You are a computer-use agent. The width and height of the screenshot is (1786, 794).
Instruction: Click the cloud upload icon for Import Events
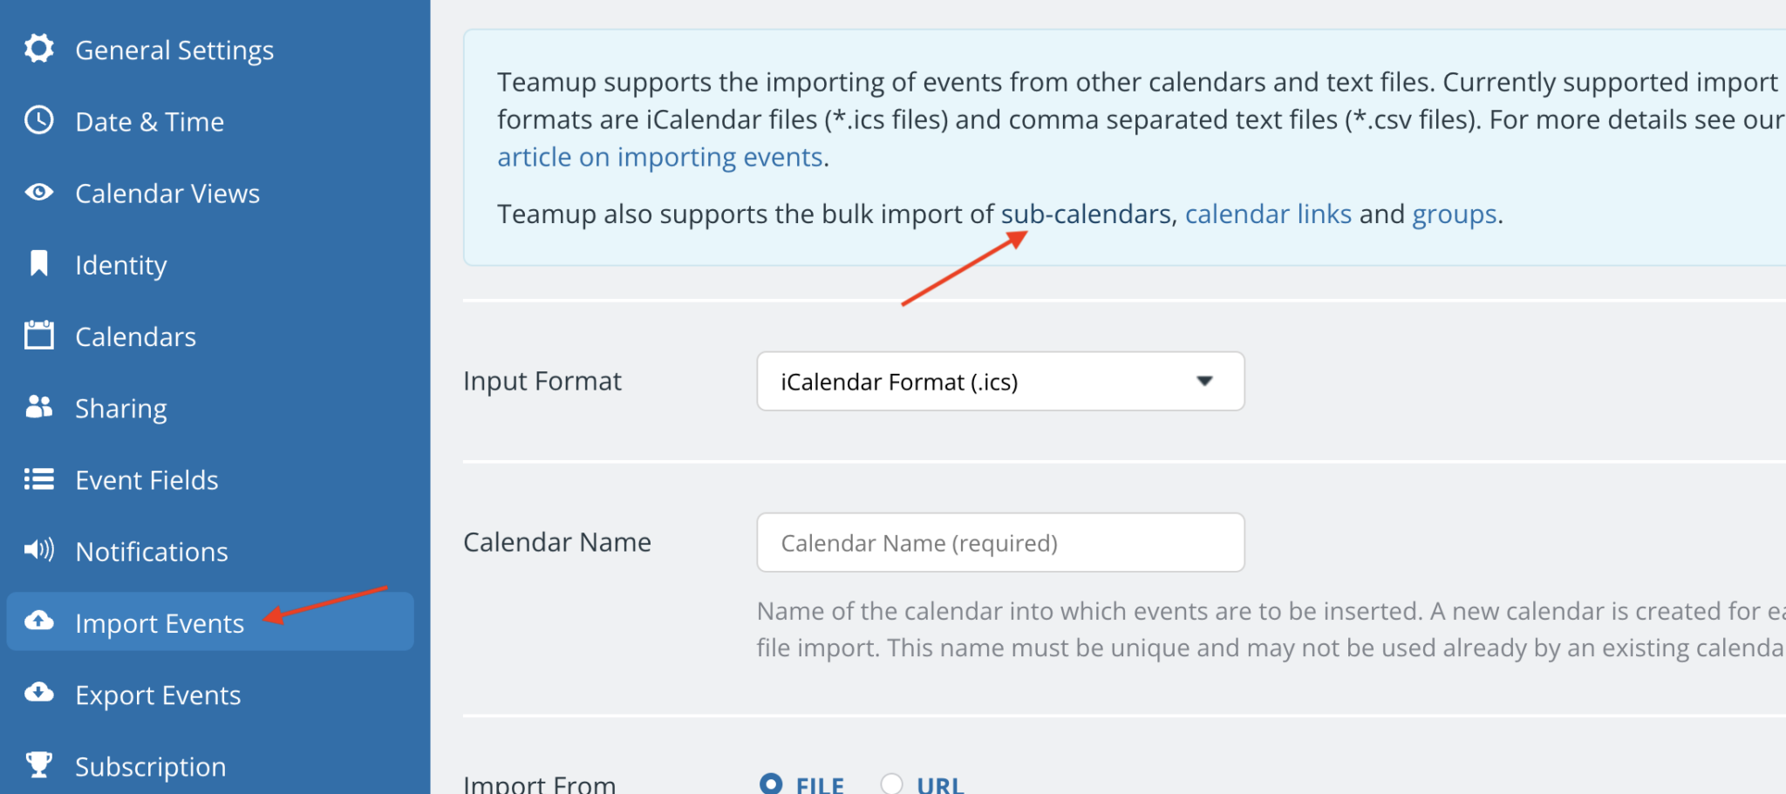[x=38, y=622]
